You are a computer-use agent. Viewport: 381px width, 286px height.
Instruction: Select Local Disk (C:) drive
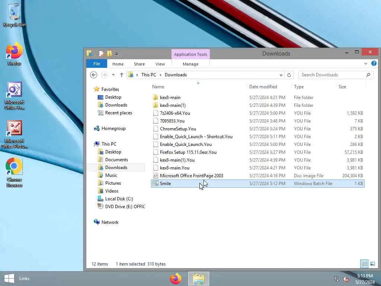[x=119, y=199]
